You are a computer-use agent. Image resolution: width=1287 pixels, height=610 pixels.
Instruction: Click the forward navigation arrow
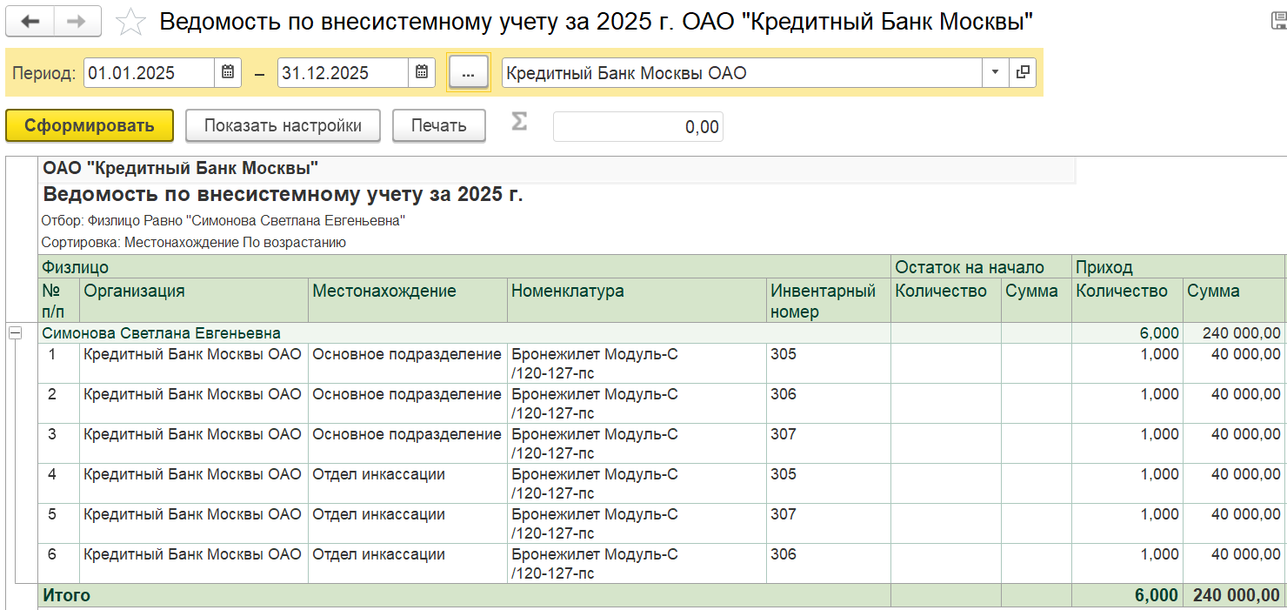(x=77, y=22)
